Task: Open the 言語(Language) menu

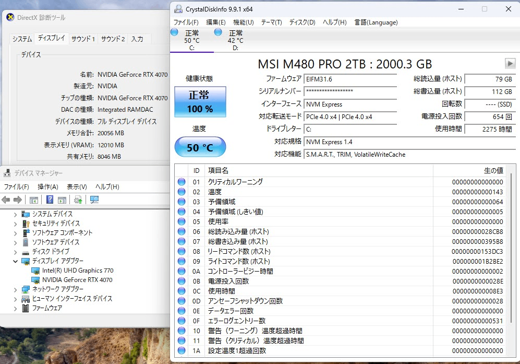Action: [376, 22]
